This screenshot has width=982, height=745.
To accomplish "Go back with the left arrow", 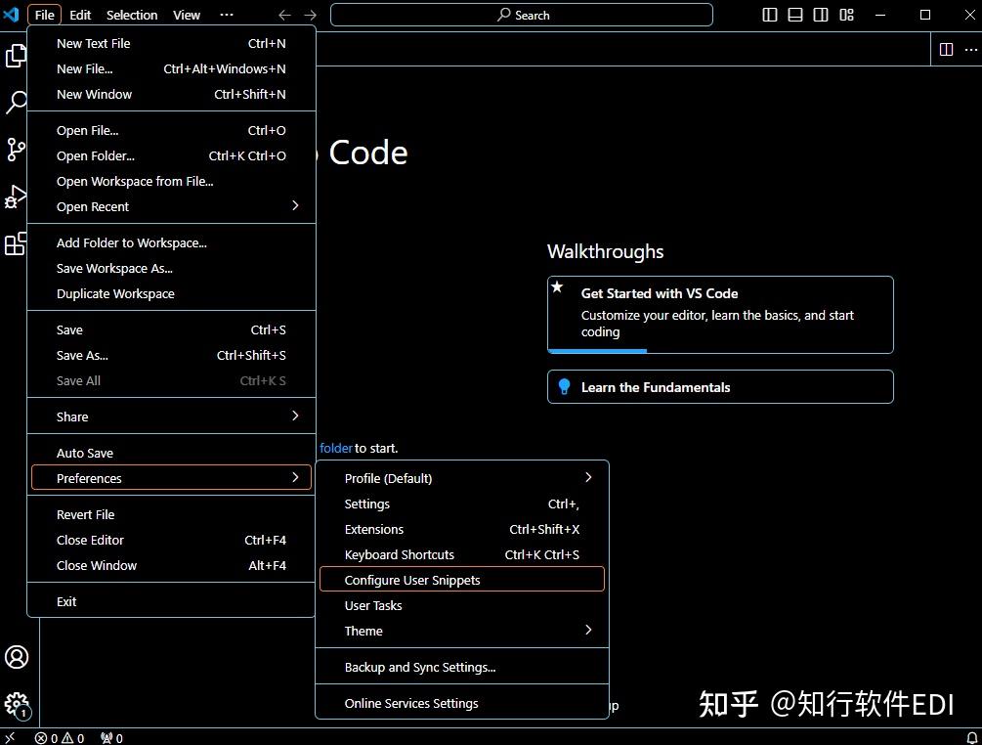I will click(x=284, y=15).
